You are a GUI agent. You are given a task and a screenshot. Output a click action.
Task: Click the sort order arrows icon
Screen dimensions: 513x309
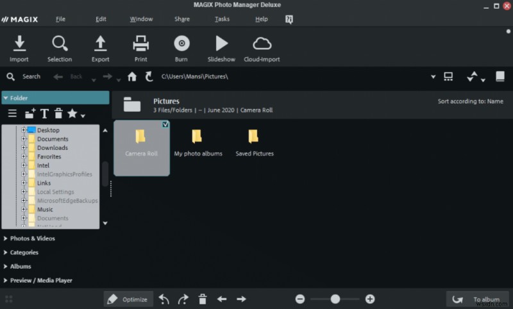coord(472,76)
